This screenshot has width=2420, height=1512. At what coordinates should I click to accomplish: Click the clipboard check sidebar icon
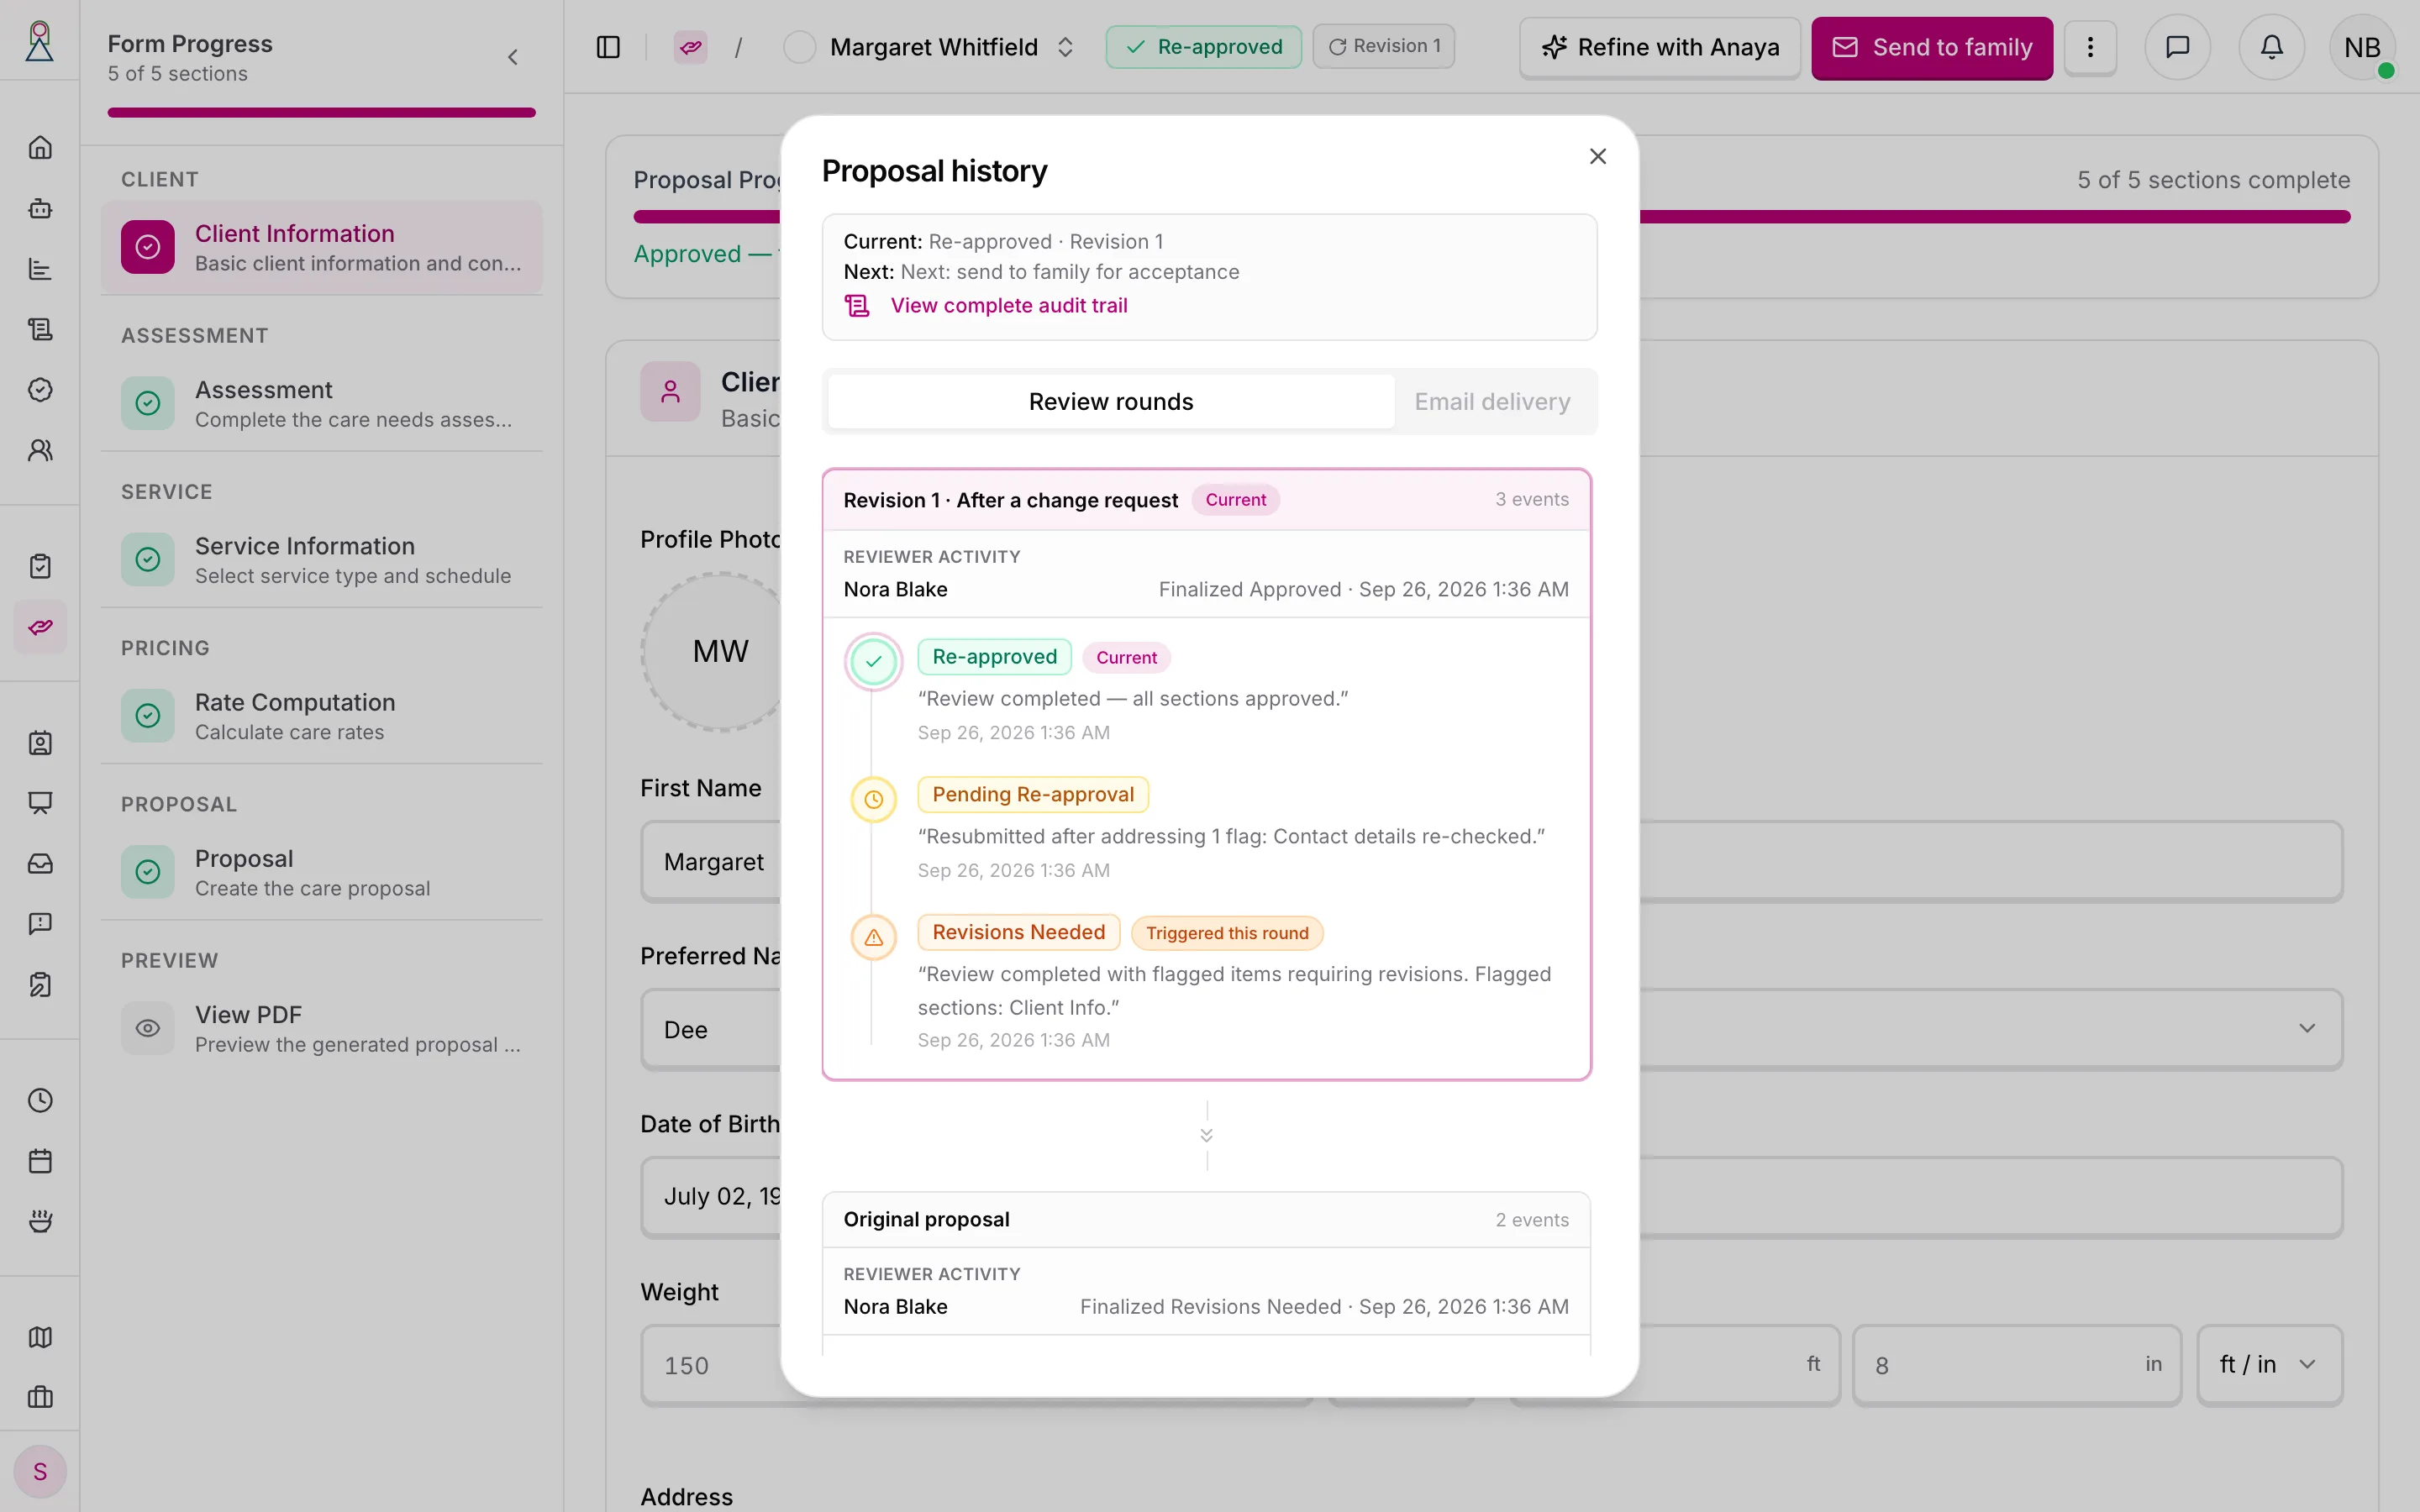40,566
